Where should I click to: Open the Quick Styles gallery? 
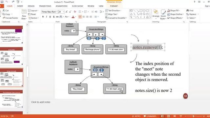click(x=163, y=14)
